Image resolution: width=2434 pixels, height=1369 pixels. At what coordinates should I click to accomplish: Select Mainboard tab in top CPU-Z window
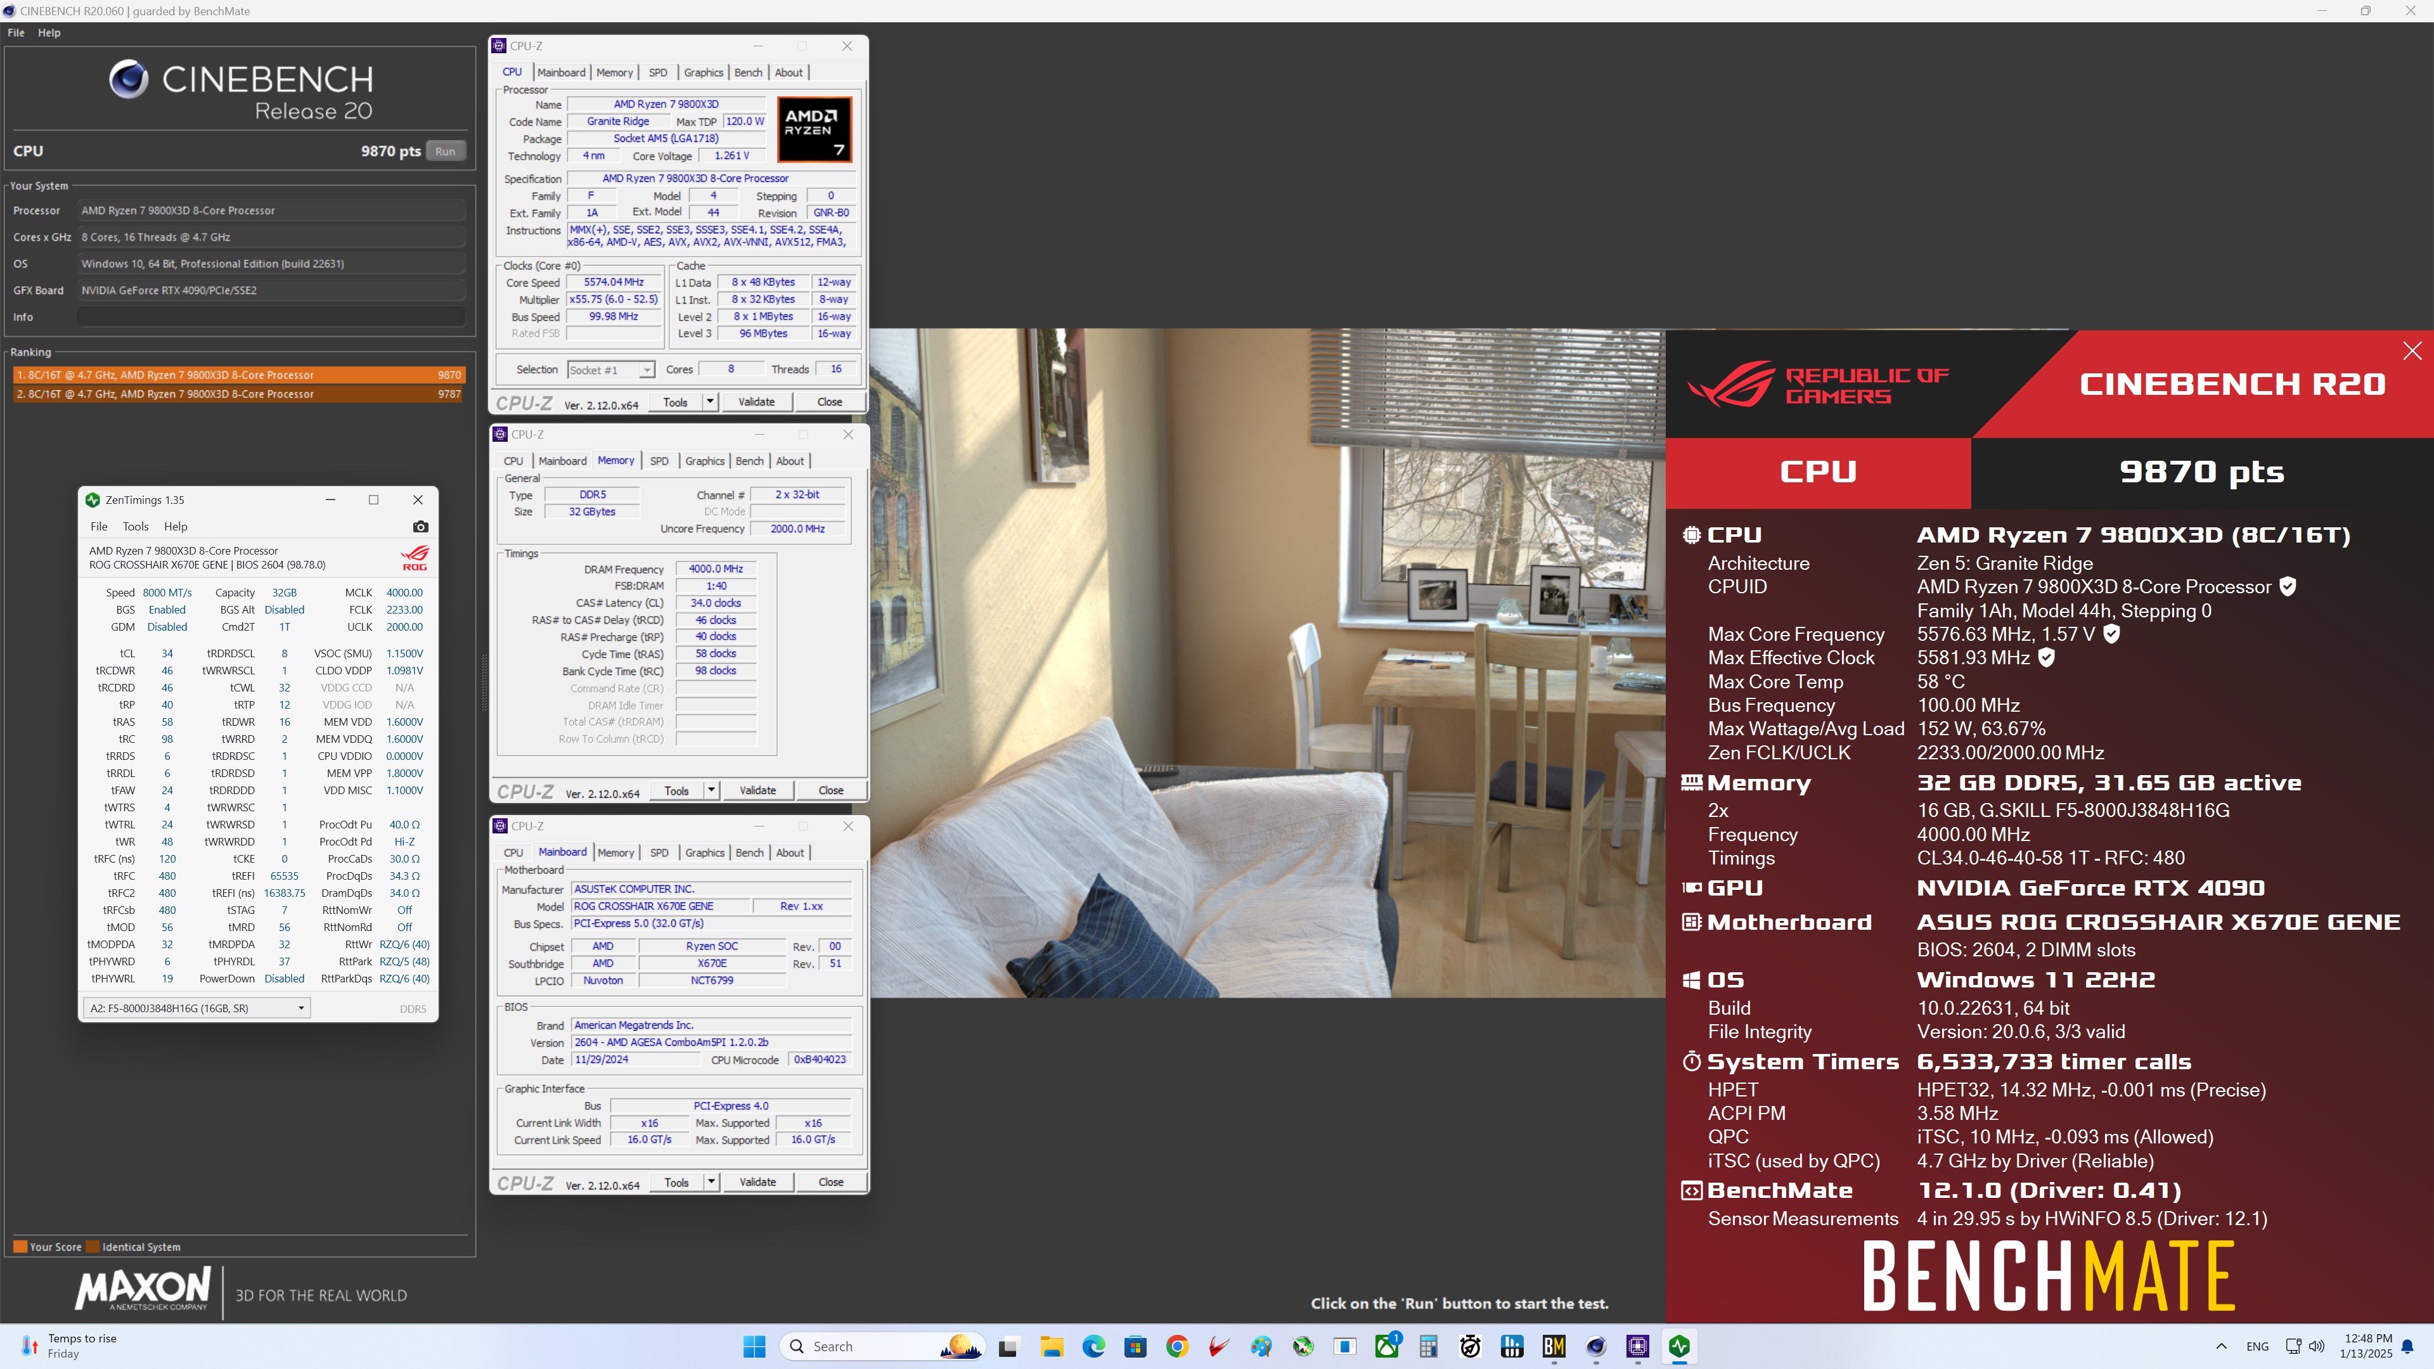[x=561, y=73]
